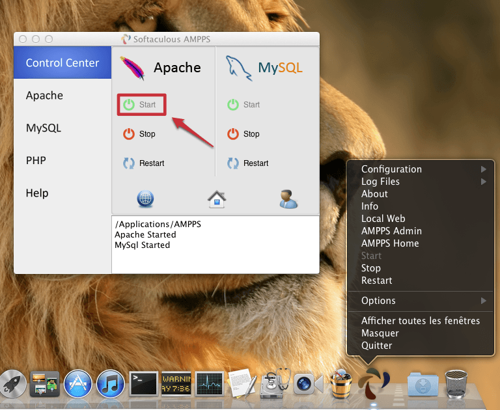Restart the MySQL server

[248, 163]
